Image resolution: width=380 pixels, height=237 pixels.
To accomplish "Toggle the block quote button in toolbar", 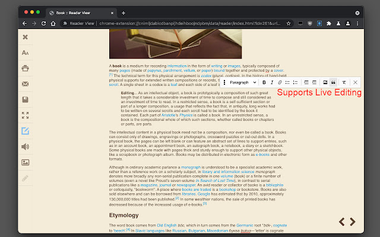I will pos(333,82).
